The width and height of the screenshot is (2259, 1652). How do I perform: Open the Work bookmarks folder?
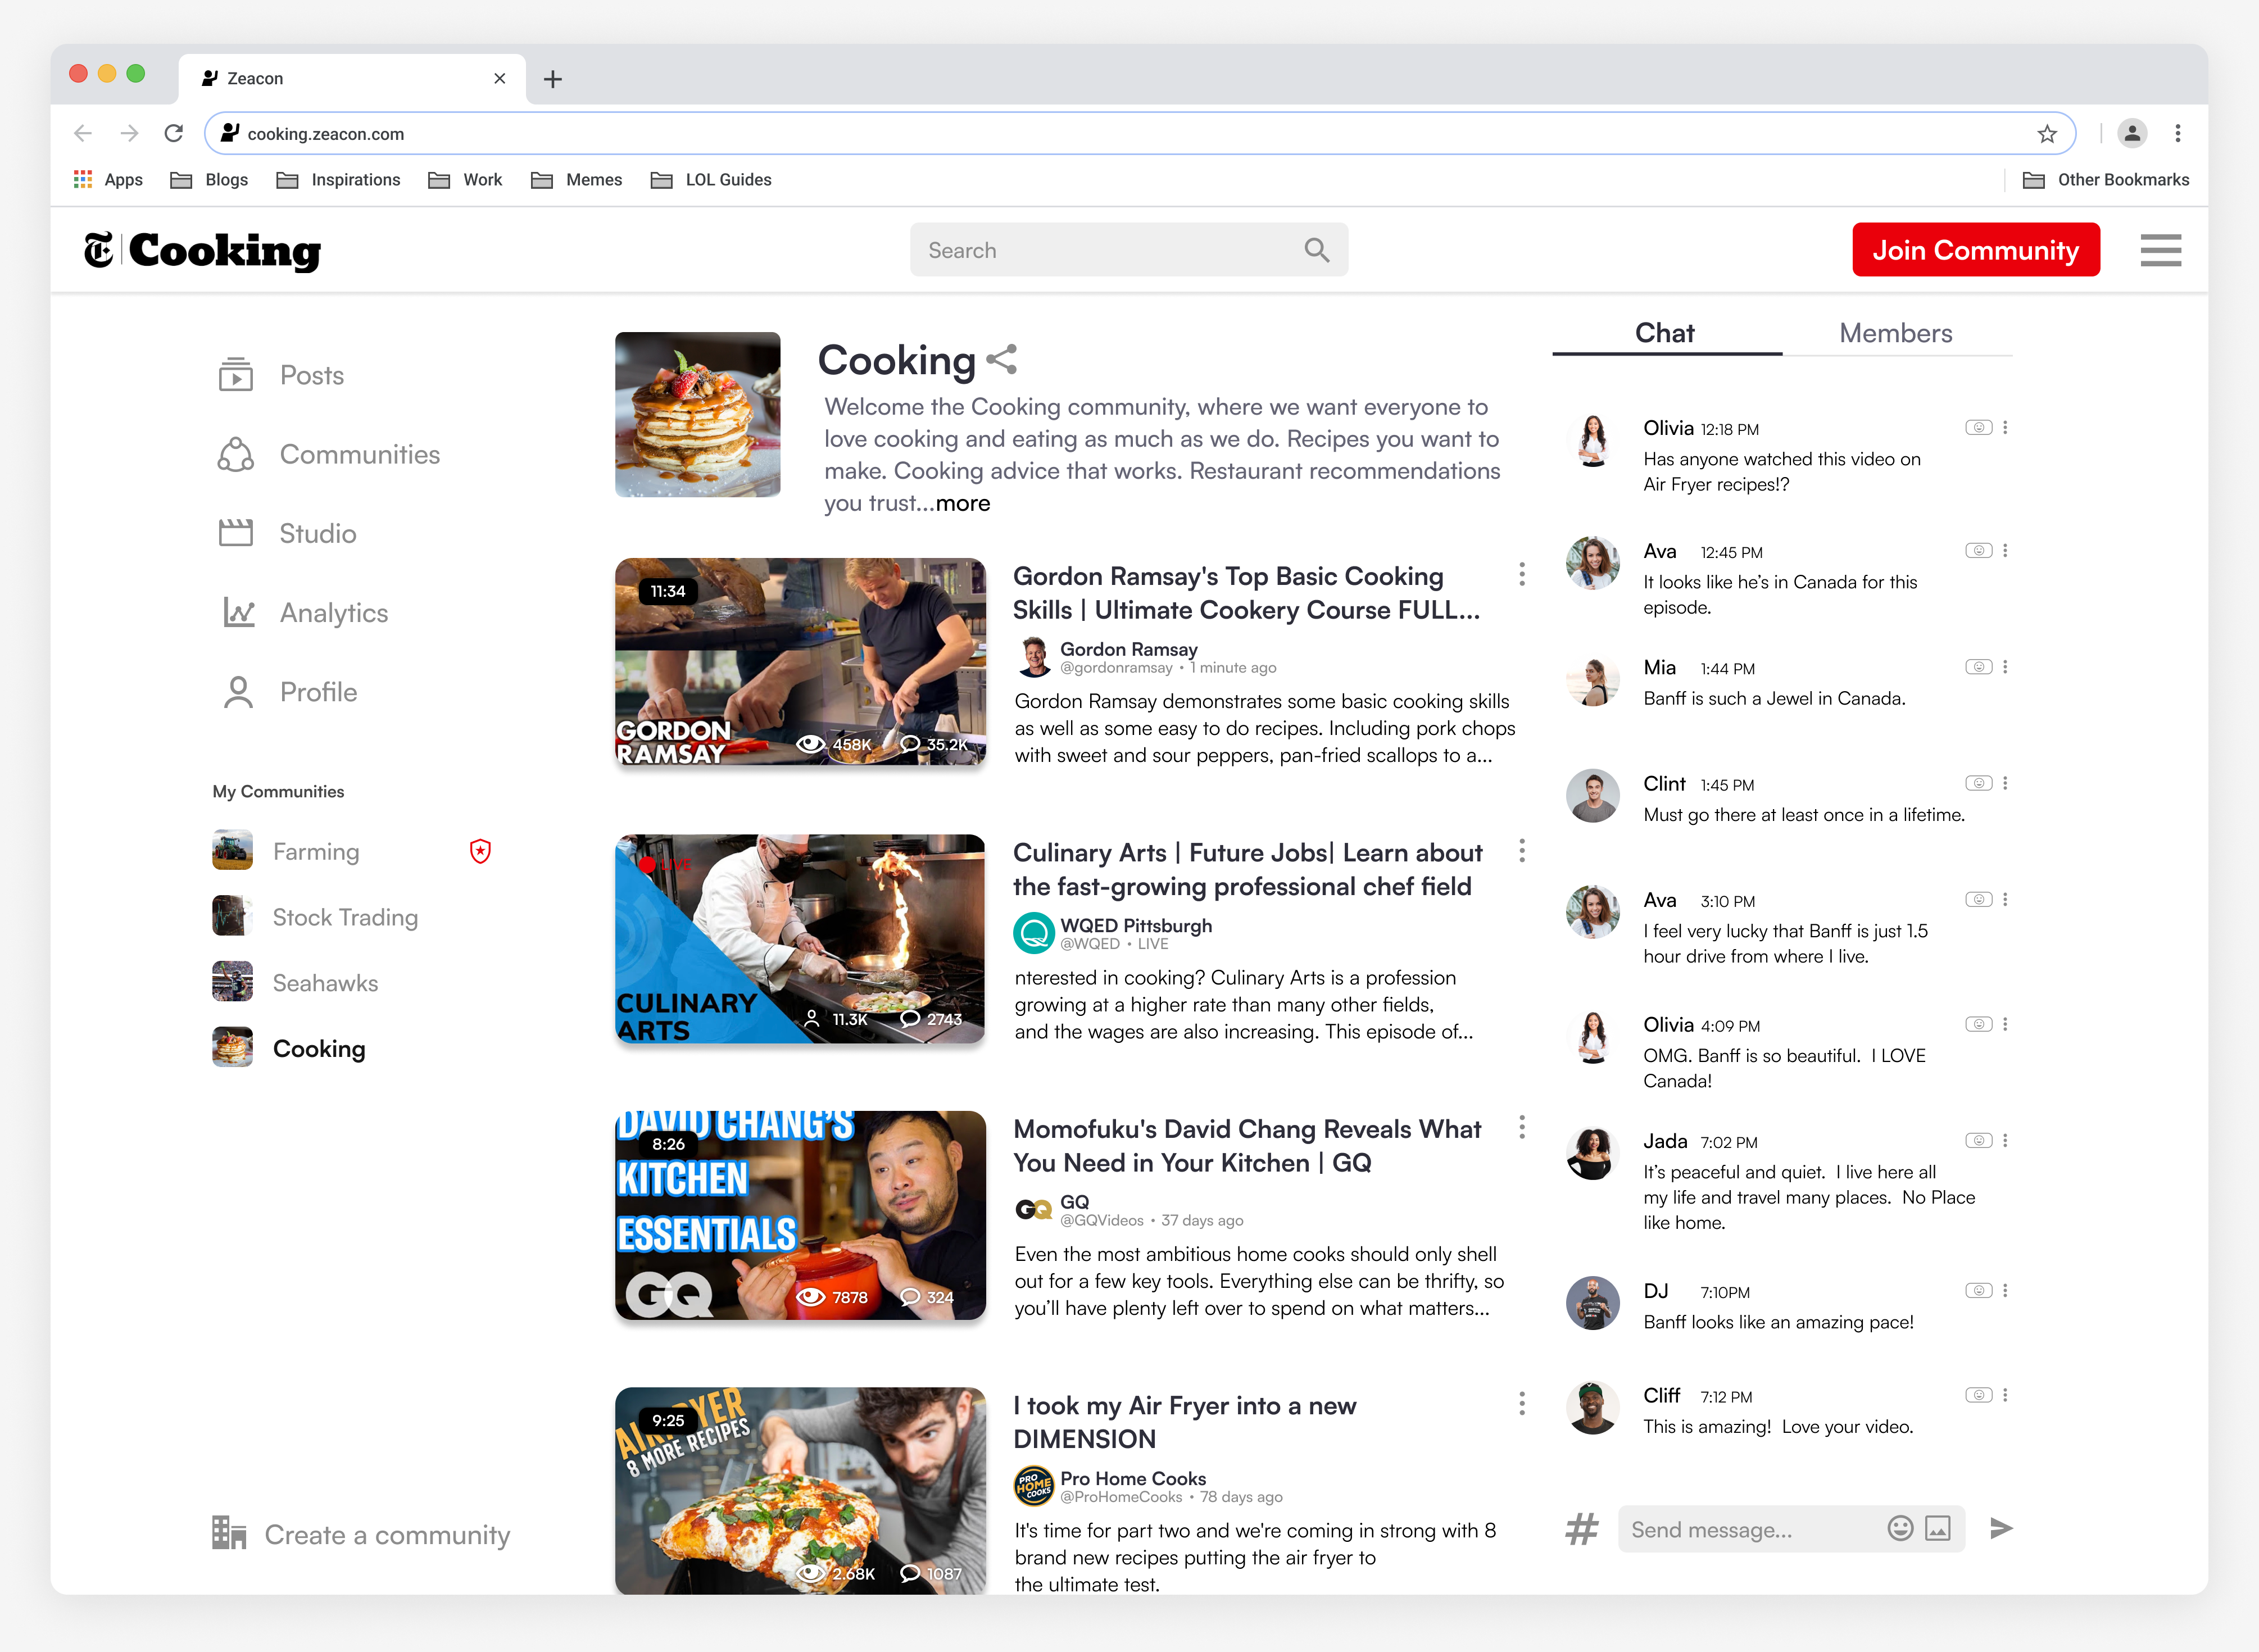[465, 180]
